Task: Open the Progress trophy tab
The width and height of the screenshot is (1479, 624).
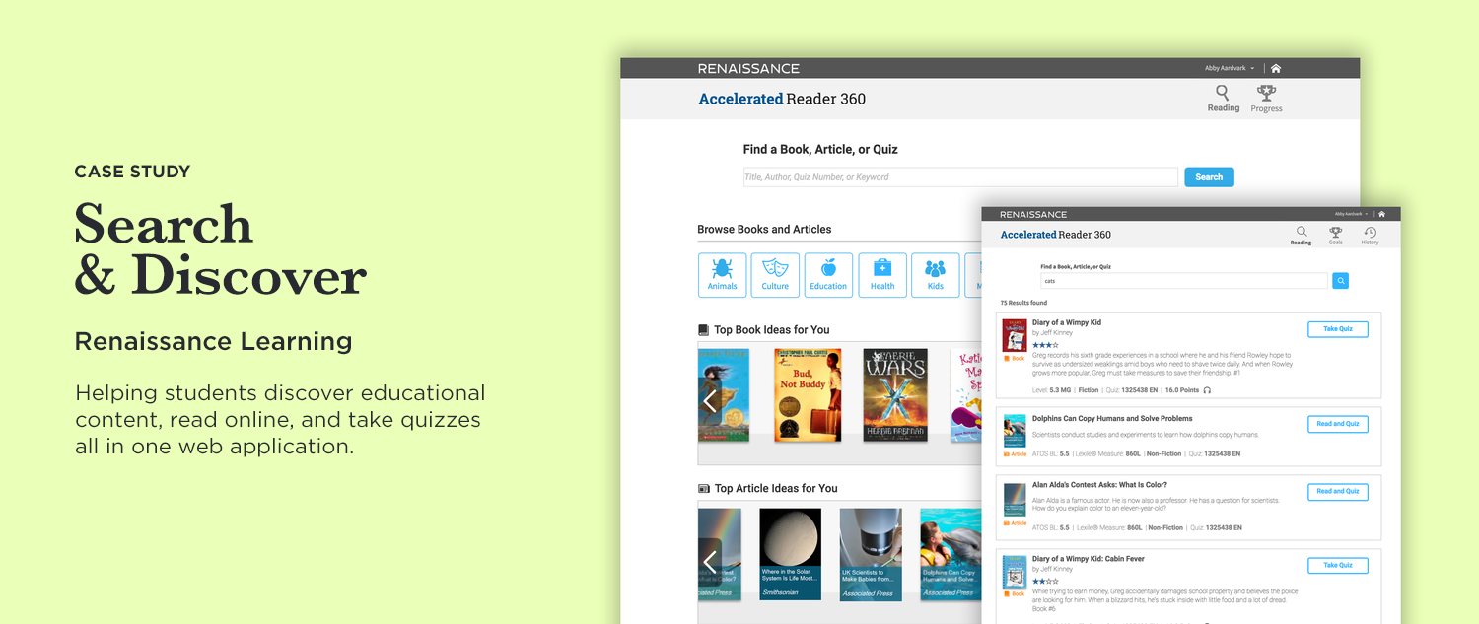Action: 1266,99
